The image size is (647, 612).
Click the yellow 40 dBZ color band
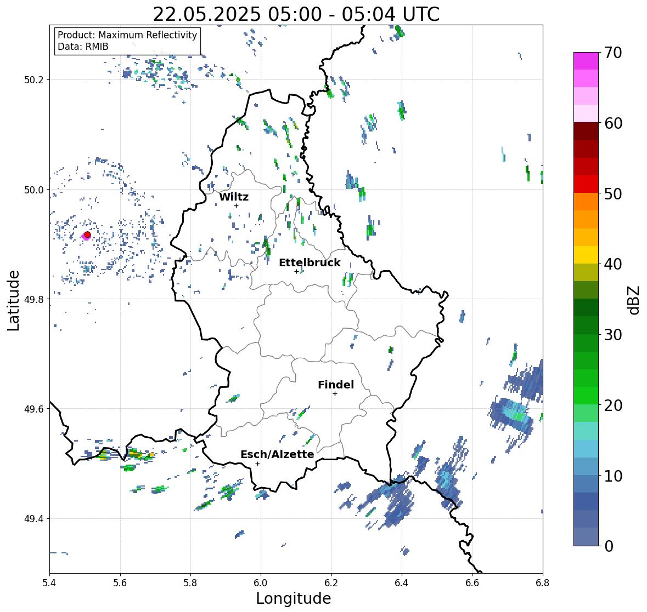pos(586,255)
